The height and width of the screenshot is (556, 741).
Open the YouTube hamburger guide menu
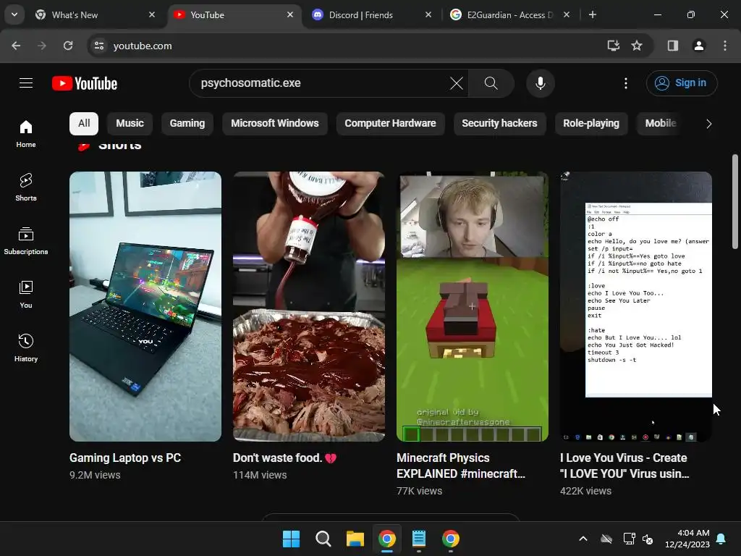(x=26, y=83)
